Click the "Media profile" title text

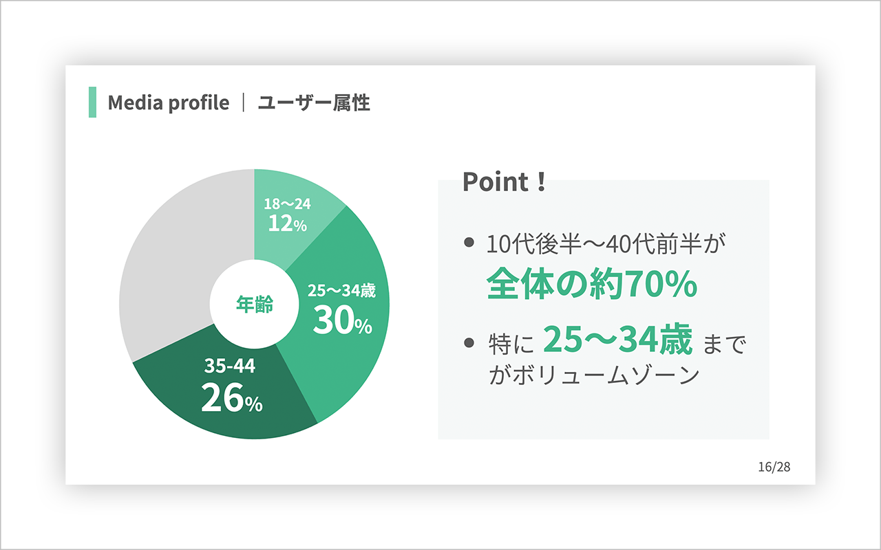(168, 103)
